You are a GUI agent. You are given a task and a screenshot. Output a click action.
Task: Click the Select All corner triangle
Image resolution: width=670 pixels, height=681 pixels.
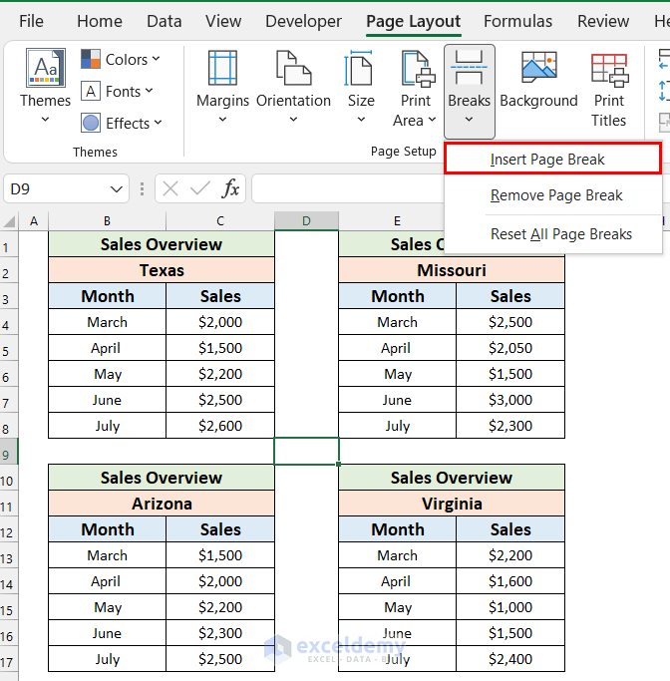10,221
